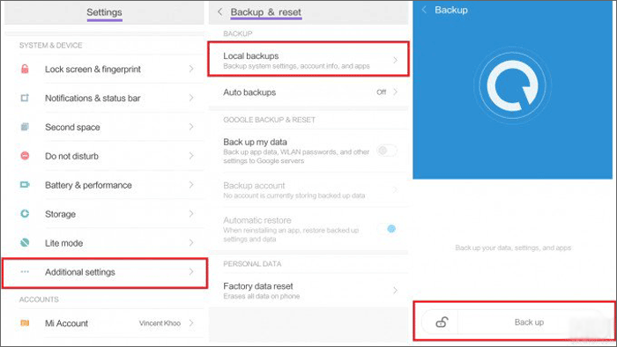Toggle the Automatic restore switch
The image size is (617, 347).
click(x=387, y=229)
